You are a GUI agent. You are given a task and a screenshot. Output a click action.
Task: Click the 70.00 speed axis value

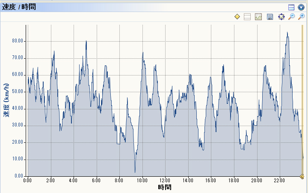tap(18, 58)
